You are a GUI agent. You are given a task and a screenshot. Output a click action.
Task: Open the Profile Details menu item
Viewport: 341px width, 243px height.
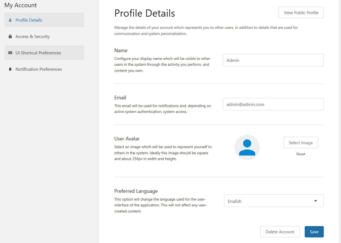click(44, 20)
